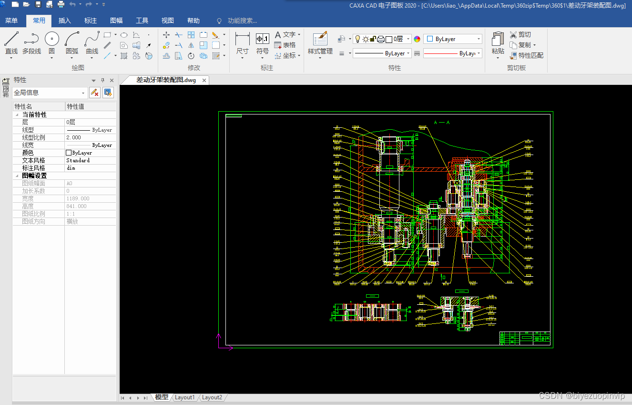Close the 特性 panel
The width and height of the screenshot is (632, 405).
coord(112,80)
